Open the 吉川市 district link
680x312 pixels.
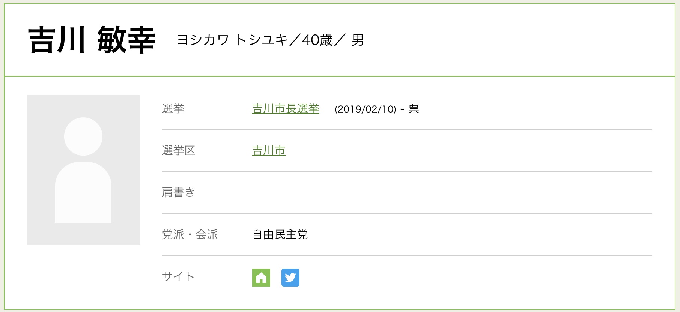[269, 151]
